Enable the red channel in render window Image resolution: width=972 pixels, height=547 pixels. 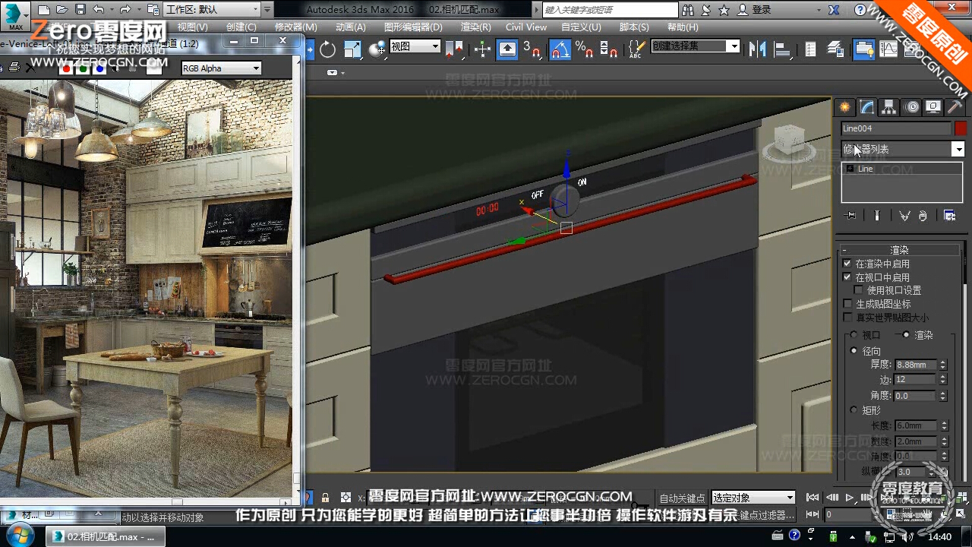coord(66,68)
